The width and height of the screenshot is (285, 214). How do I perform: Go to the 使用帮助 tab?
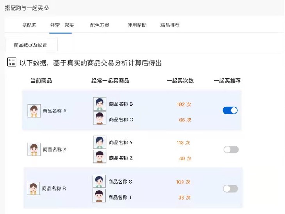point(137,25)
